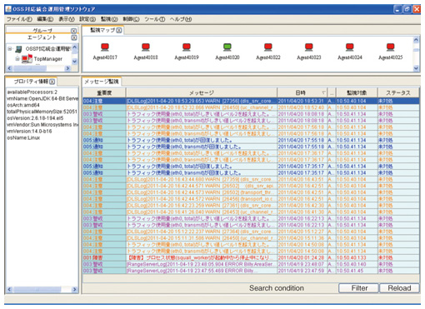Close the エージェント panel tab
This screenshot has height=309, width=425.
74,37
